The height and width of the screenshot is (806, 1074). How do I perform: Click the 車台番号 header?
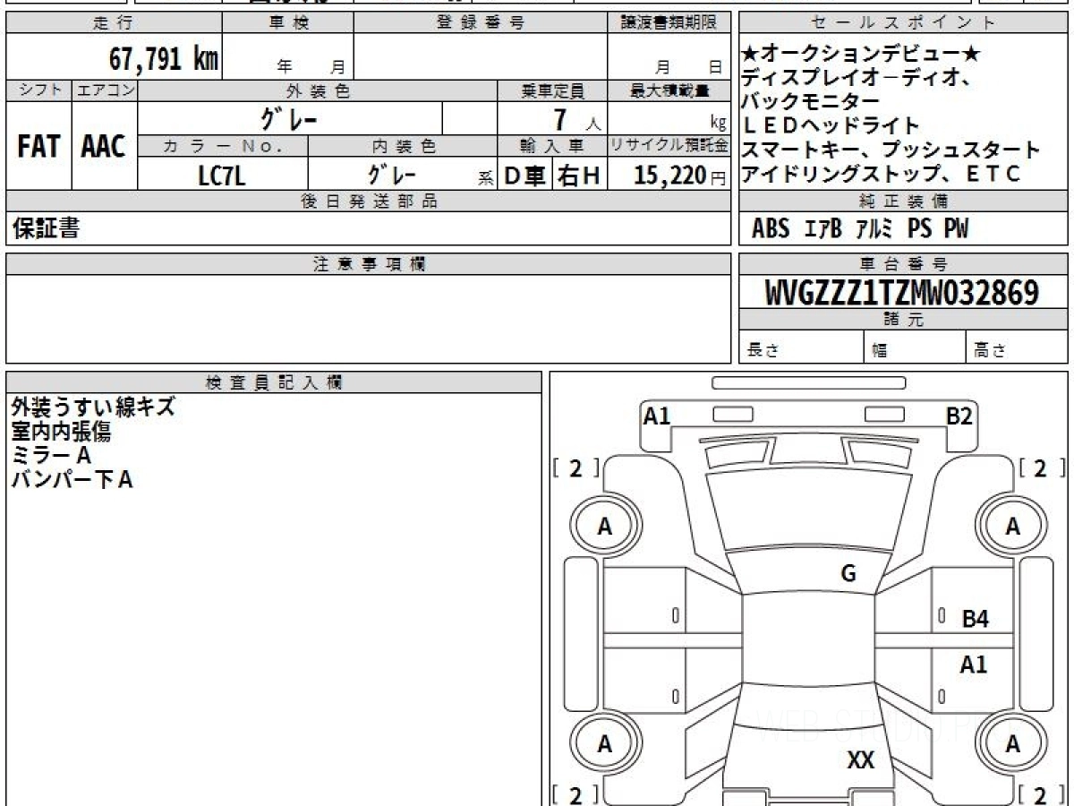[x=904, y=264]
